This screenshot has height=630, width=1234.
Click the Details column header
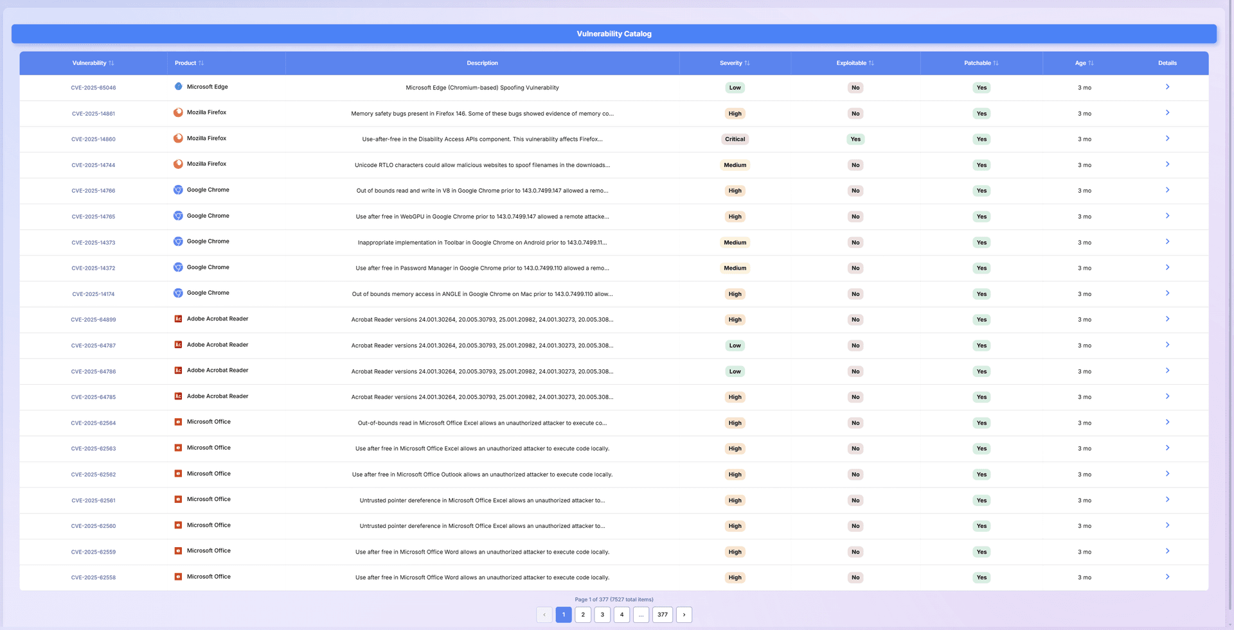pos(1167,63)
